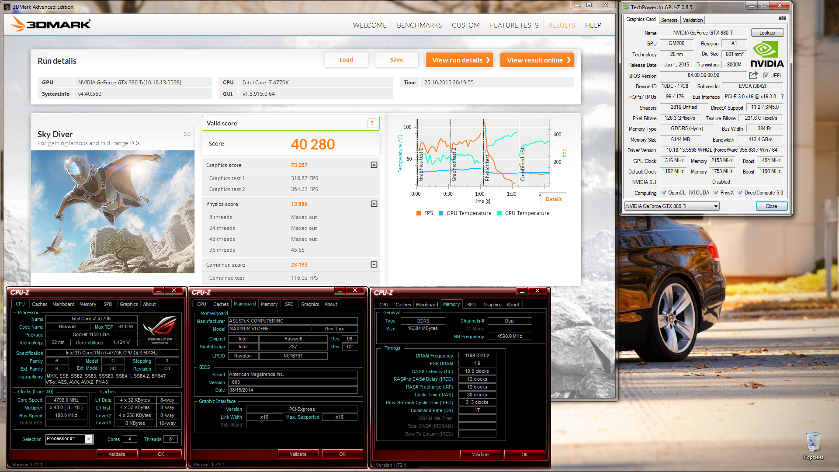Screen dimensions: 839x472
Task: Open the BENCHMARKS tab in 3DMark
Action: point(419,25)
